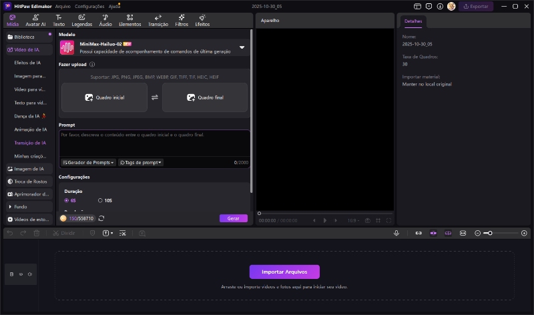Expand the Fundo section
534x315 pixels.
click(x=29, y=207)
